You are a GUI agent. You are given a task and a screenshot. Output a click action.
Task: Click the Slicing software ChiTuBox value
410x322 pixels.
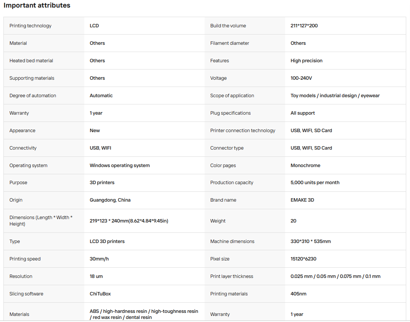click(x=100, y=294)
